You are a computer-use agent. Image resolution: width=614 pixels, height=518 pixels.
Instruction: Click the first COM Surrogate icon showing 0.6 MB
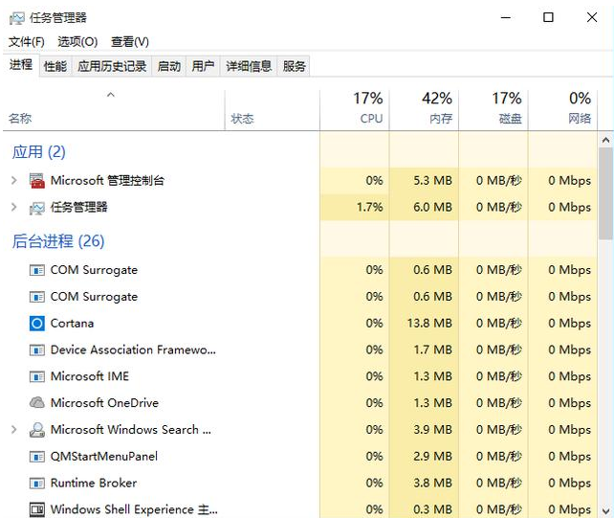tap(37, 270)
